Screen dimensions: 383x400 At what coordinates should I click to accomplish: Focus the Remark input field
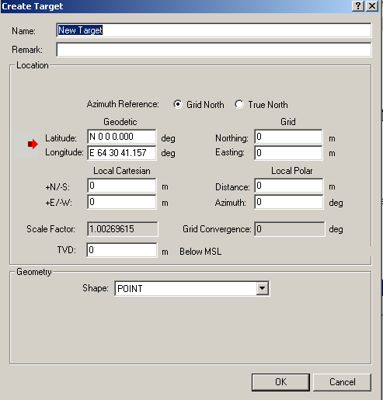point(214,50)
